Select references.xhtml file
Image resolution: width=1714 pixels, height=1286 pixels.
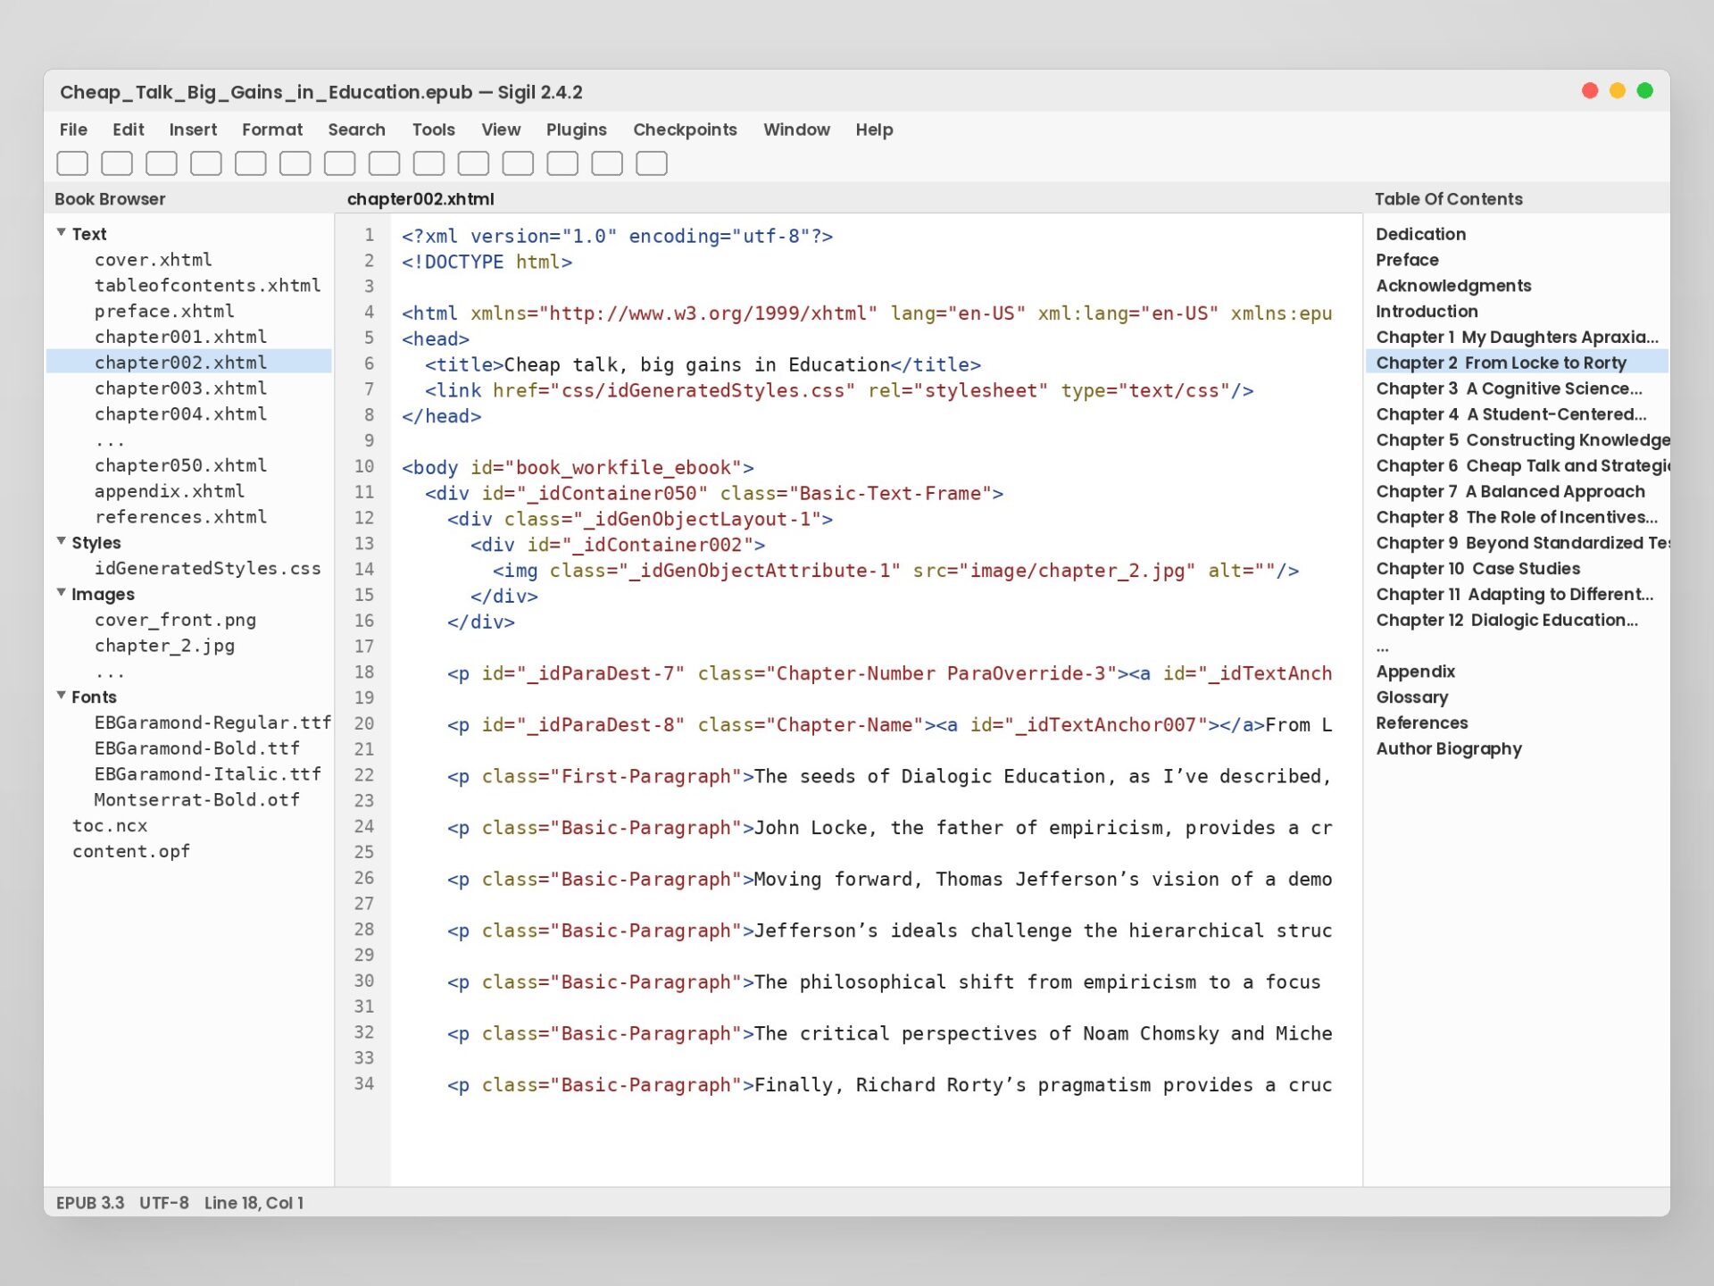[180, 518]
